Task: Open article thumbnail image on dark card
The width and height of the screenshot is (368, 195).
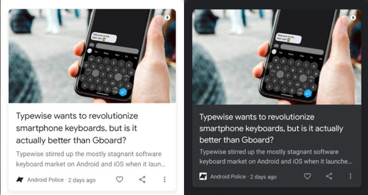Action: 277,57
